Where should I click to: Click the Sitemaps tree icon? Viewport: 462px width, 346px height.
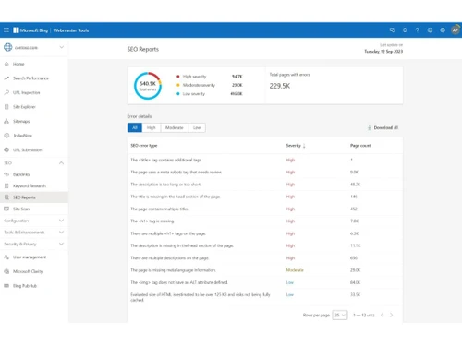[x=6, y=121]
